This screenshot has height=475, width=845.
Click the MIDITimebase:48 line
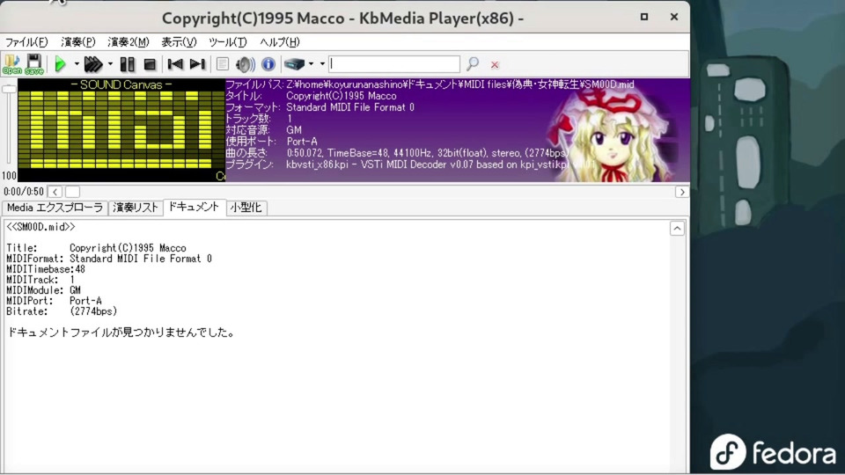46,269
